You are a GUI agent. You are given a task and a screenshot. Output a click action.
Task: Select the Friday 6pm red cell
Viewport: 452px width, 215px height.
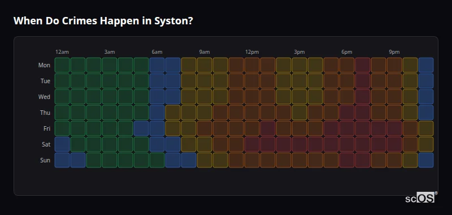[347, 128]
